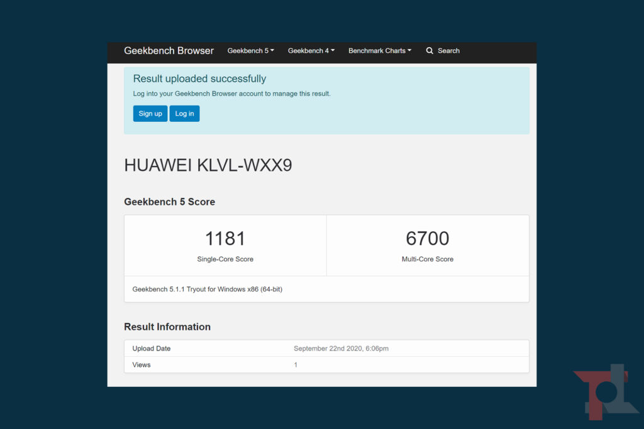Select the Search text in navbar
The height and width of the screenshot is (429, 644).
(x=448, y=51)
